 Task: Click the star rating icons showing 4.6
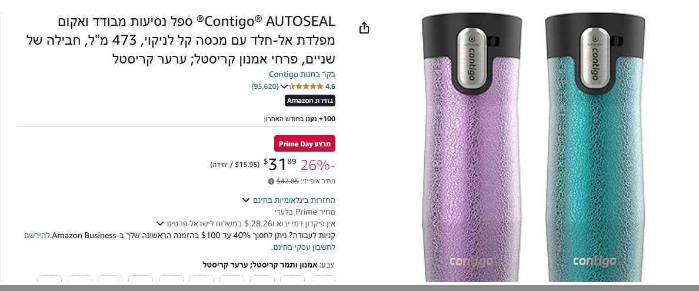(307, 86)
